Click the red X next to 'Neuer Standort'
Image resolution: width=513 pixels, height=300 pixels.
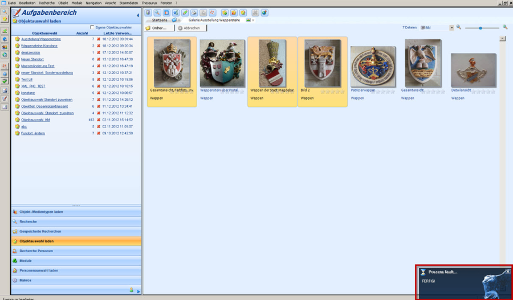[x=99, y=59]
